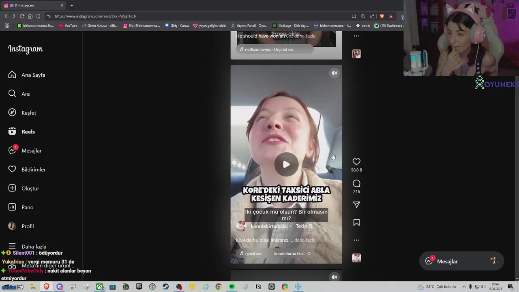Expand the Daha fazla menu

click(28, 247)
